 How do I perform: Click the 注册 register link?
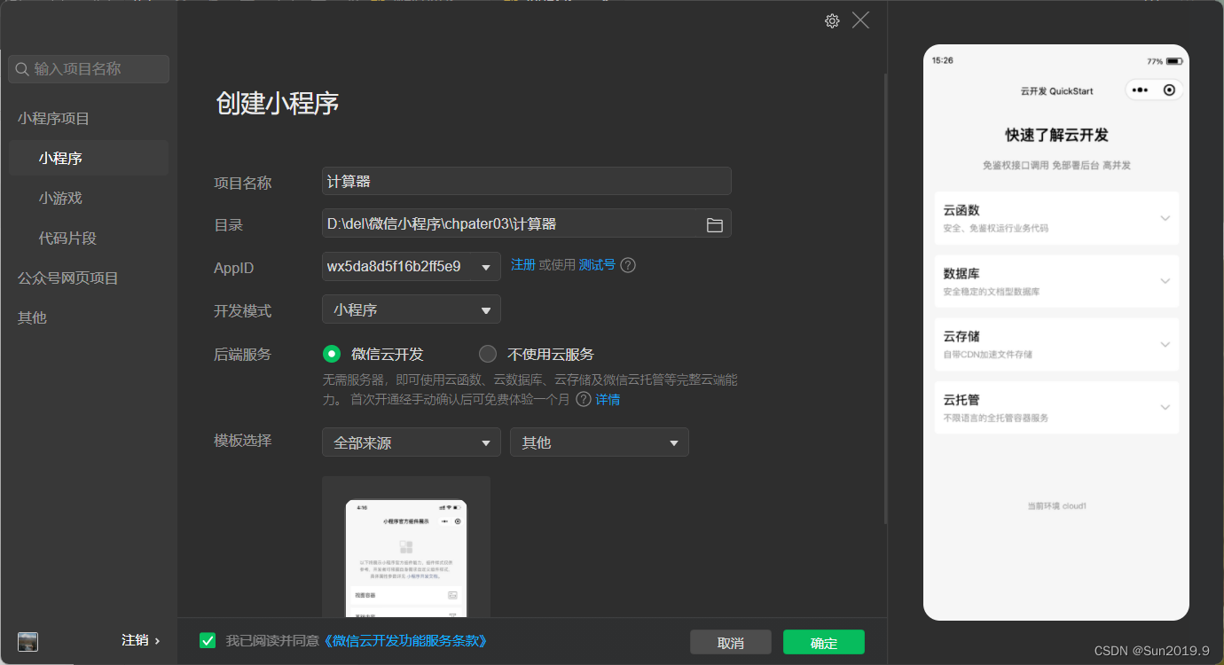point(523,265)
